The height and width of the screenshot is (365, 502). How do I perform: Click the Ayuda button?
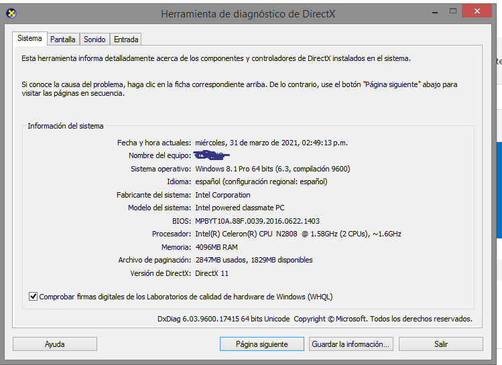[x=55, y=344]
